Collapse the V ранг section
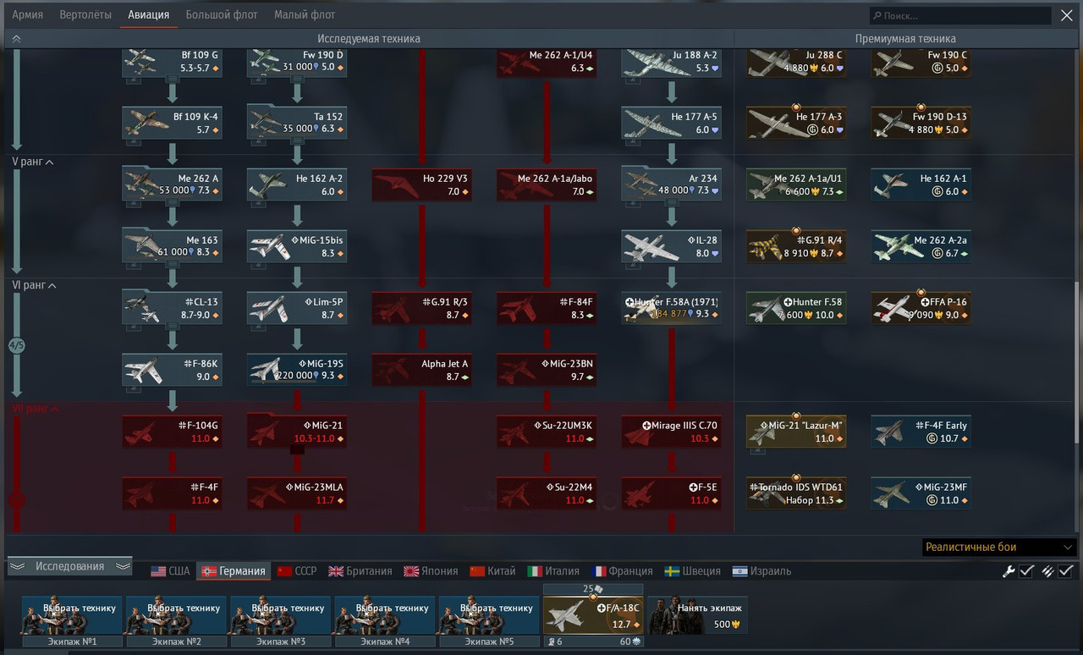Screen dimensions: 1083x655 (x=33, y=162)
